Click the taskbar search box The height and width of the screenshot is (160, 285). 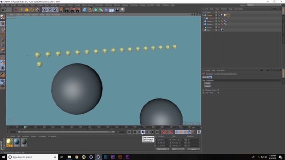[33, 157]
